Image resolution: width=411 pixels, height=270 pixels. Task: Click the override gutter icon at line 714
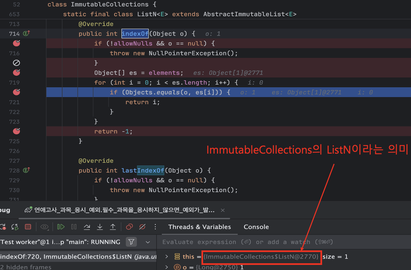[26, 33]
